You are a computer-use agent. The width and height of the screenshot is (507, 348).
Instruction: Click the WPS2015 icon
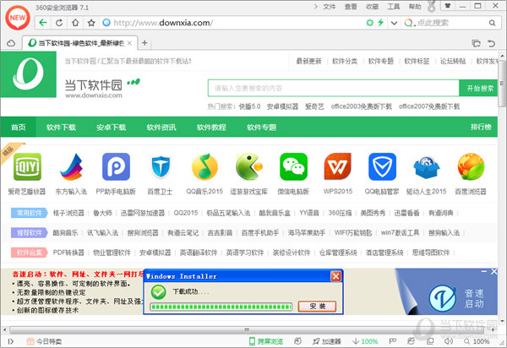(x=337, y=166)
